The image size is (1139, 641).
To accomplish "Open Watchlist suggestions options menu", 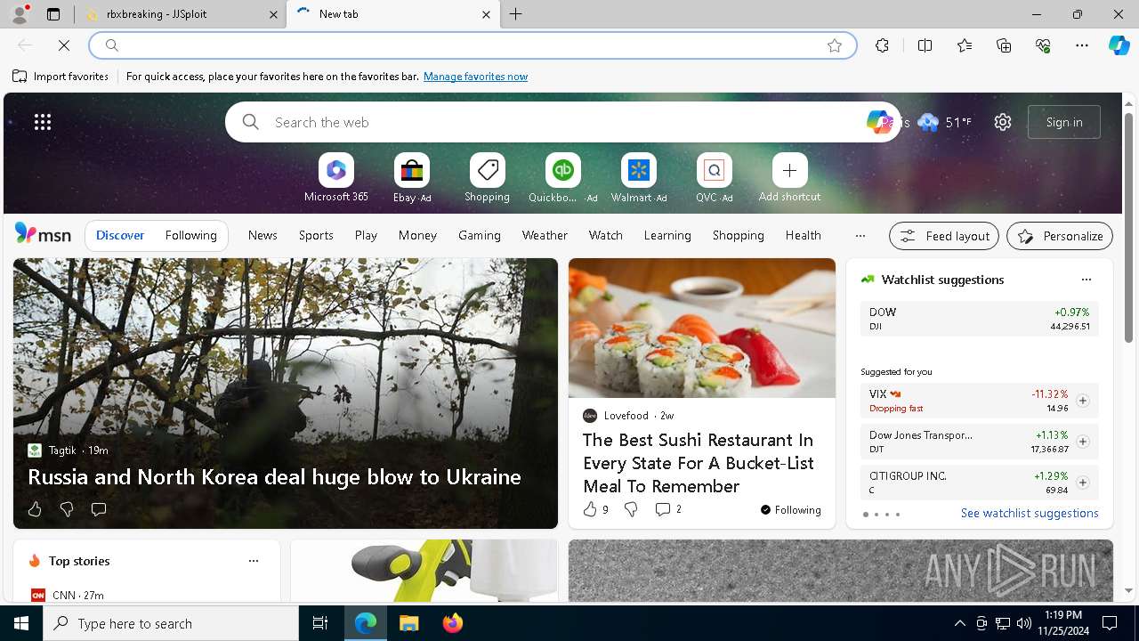I will [1086, 280].
